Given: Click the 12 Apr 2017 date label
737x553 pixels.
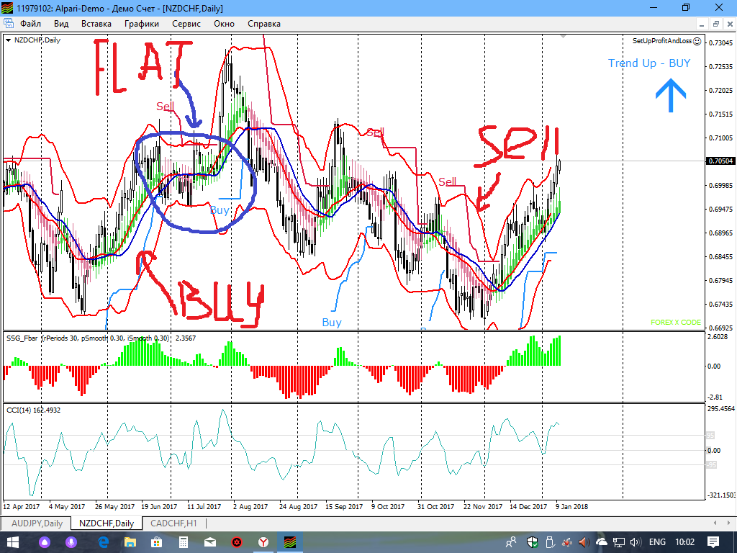Looking at the screenshot, I should tap(21, 506).
